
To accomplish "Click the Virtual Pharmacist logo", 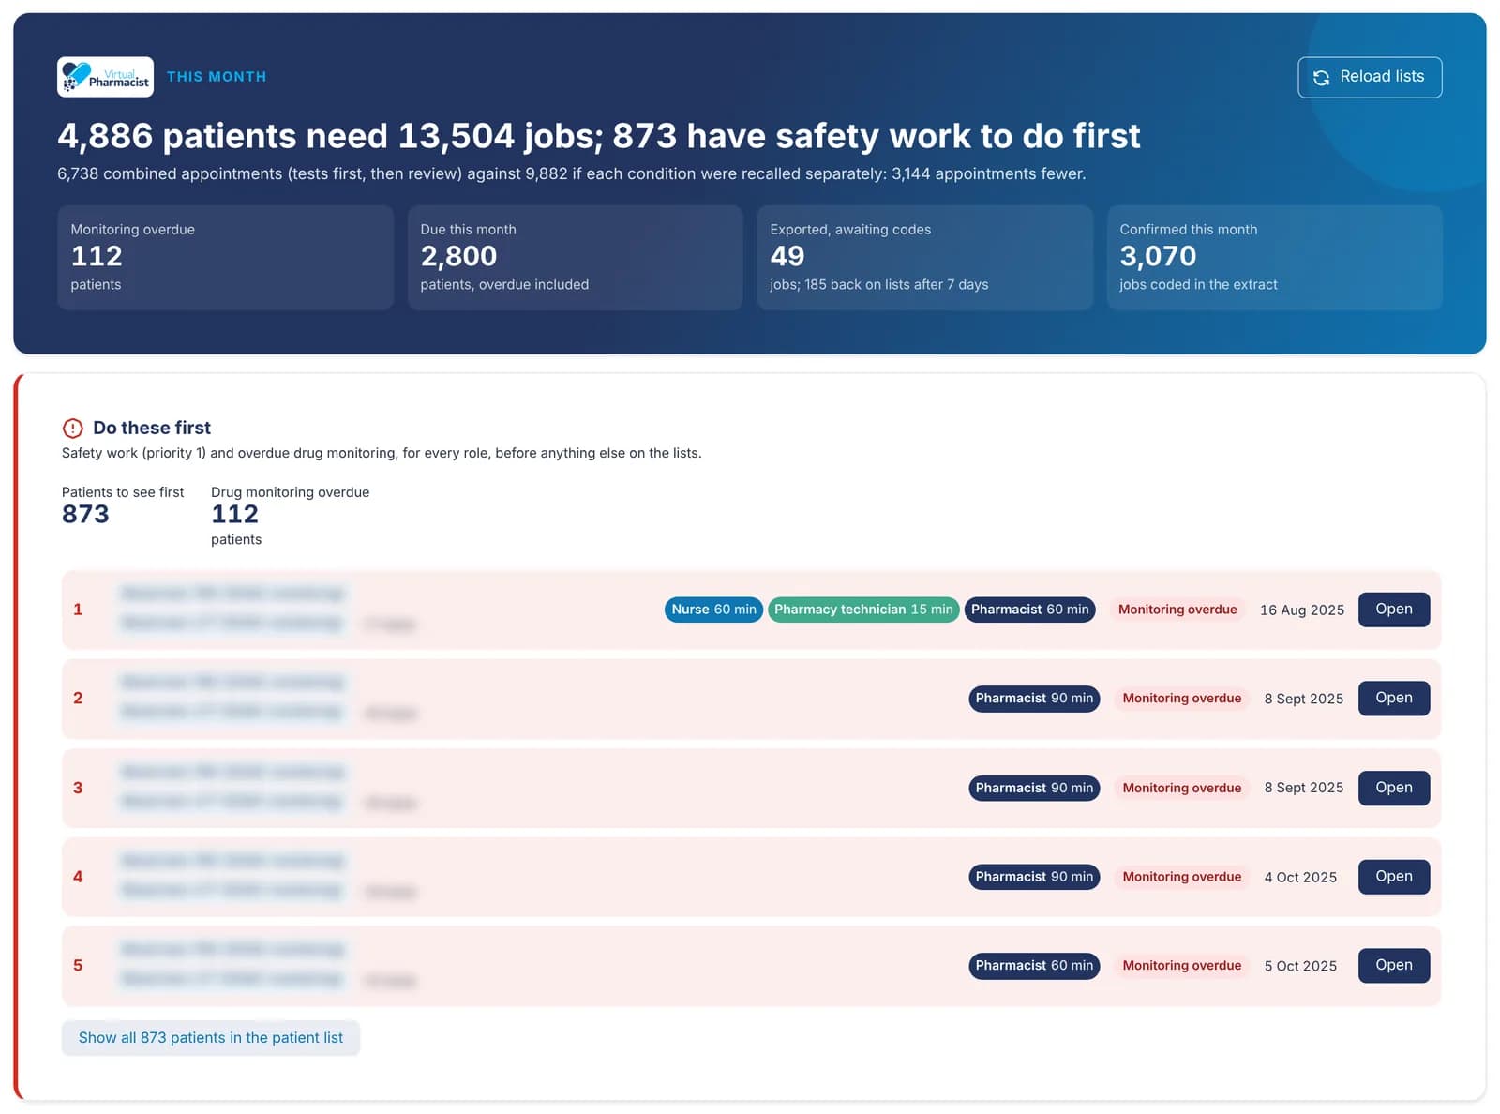I will click(105, 77).
